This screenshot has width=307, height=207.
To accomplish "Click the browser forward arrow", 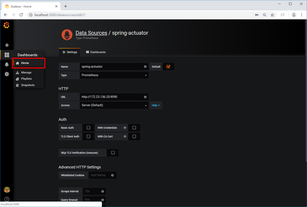I will (13, 15).
